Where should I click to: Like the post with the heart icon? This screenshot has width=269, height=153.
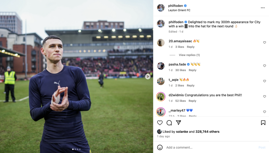160,122
